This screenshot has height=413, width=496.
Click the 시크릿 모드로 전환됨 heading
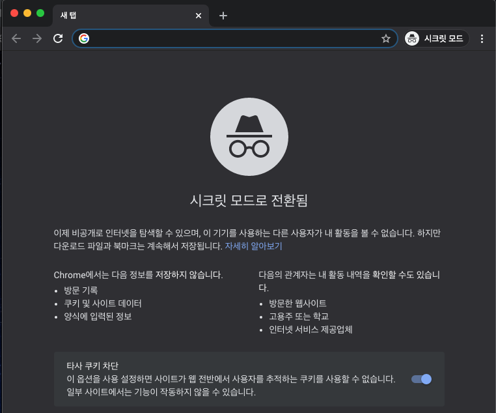pos(249,201)
